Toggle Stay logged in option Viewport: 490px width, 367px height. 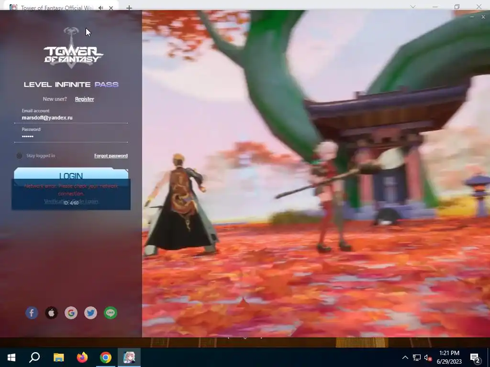(x=19, y=156)
